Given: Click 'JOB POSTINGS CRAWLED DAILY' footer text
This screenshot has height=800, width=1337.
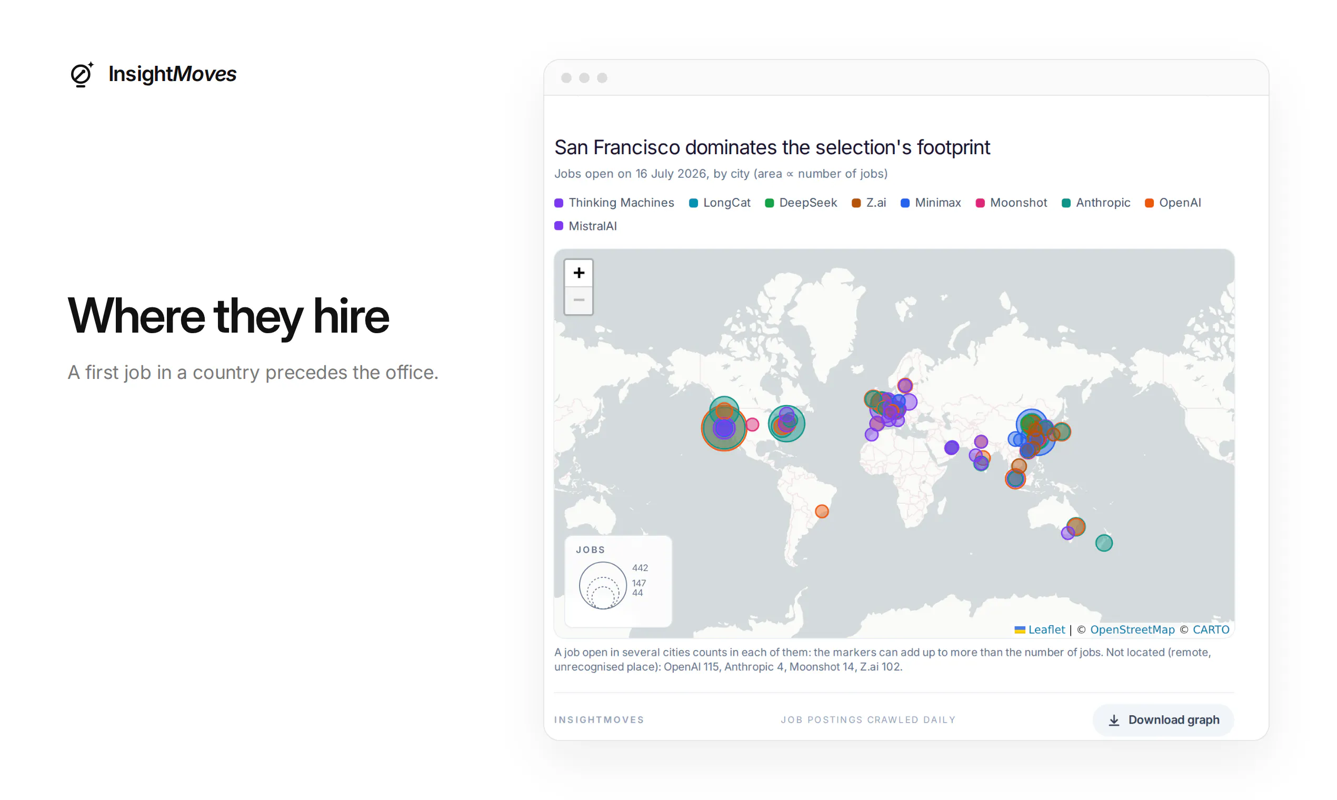Looking at the screenshot, I should [868, 720].
